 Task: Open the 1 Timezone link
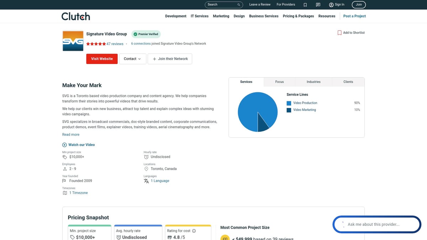point(78,193)
